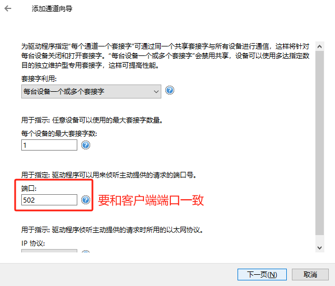Click the vertical scrollbar thumb
The width and height of the screenshot is (335, 286).
(320, 143)
